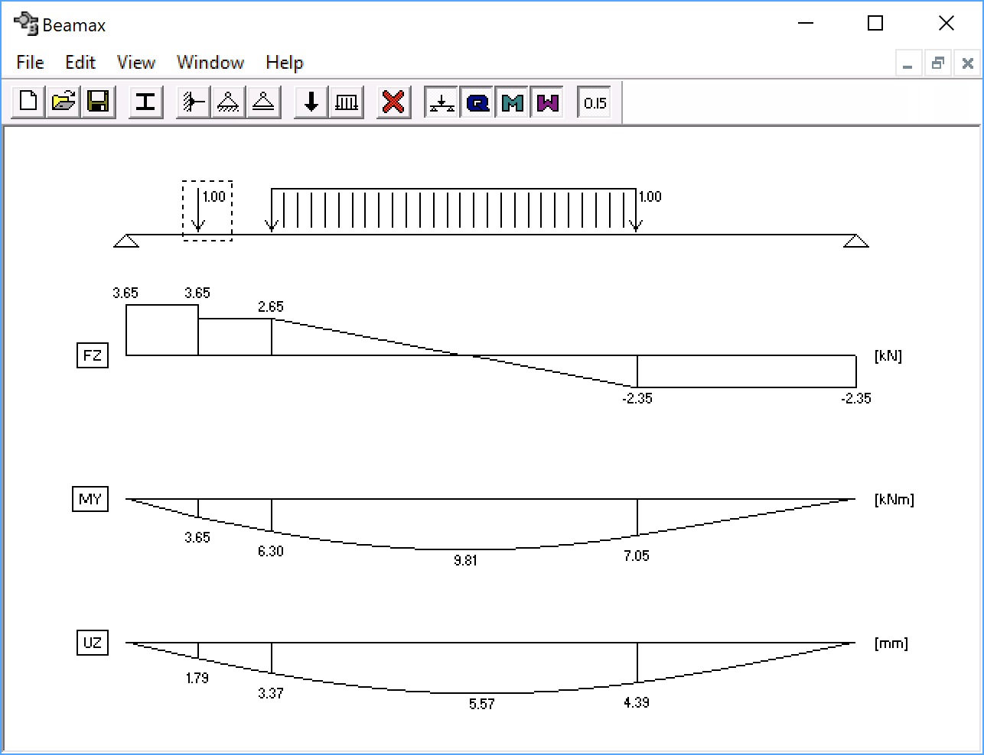Click deflection value 4.39
The image size is (984, 755).
point(636,702)
